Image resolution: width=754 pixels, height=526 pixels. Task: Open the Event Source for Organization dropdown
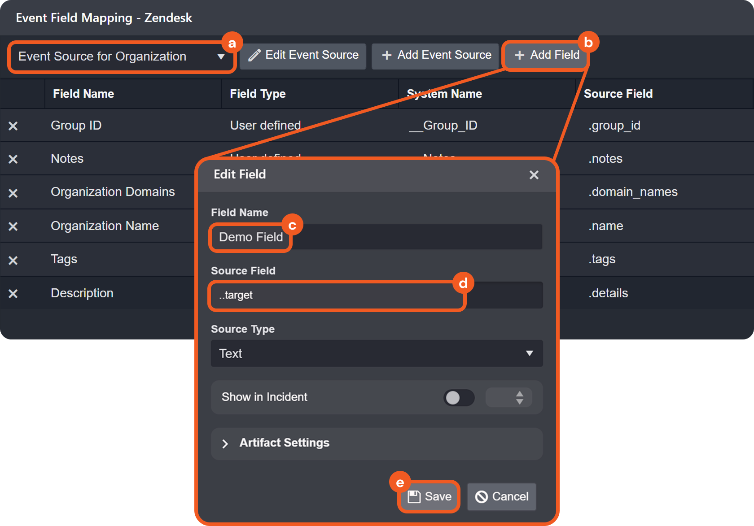coord(121,57)
